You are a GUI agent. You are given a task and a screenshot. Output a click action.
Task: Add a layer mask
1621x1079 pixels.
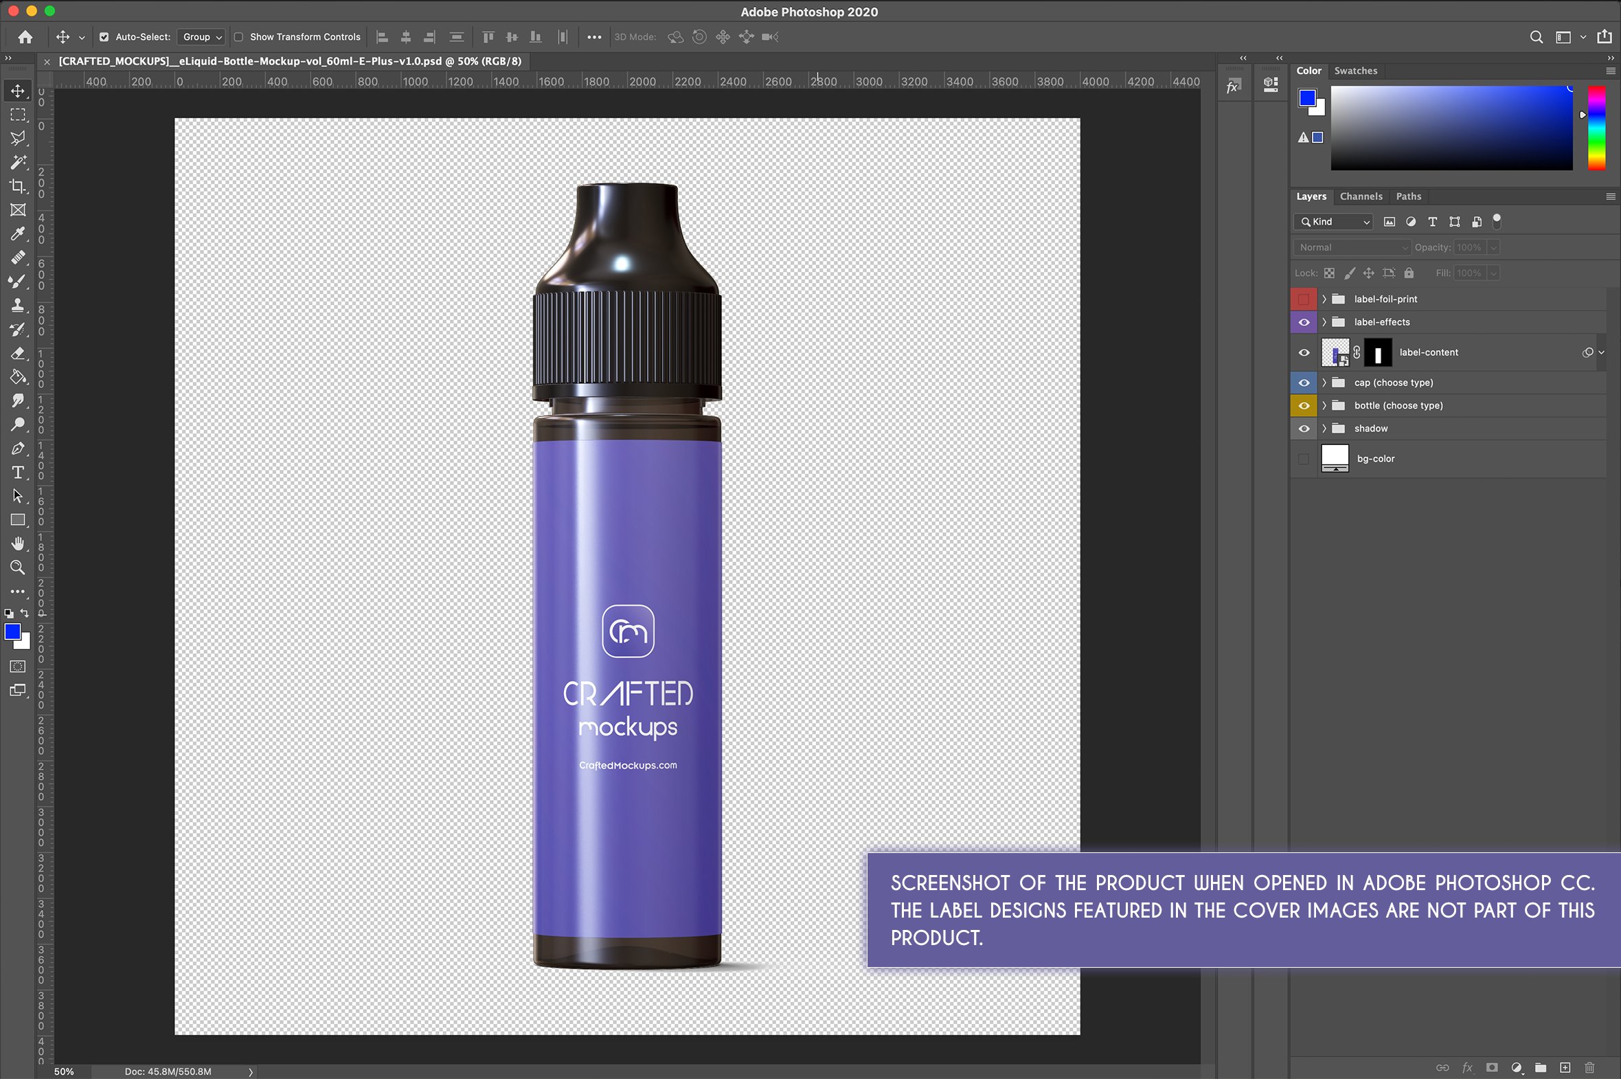(x=1492, y=1067)
